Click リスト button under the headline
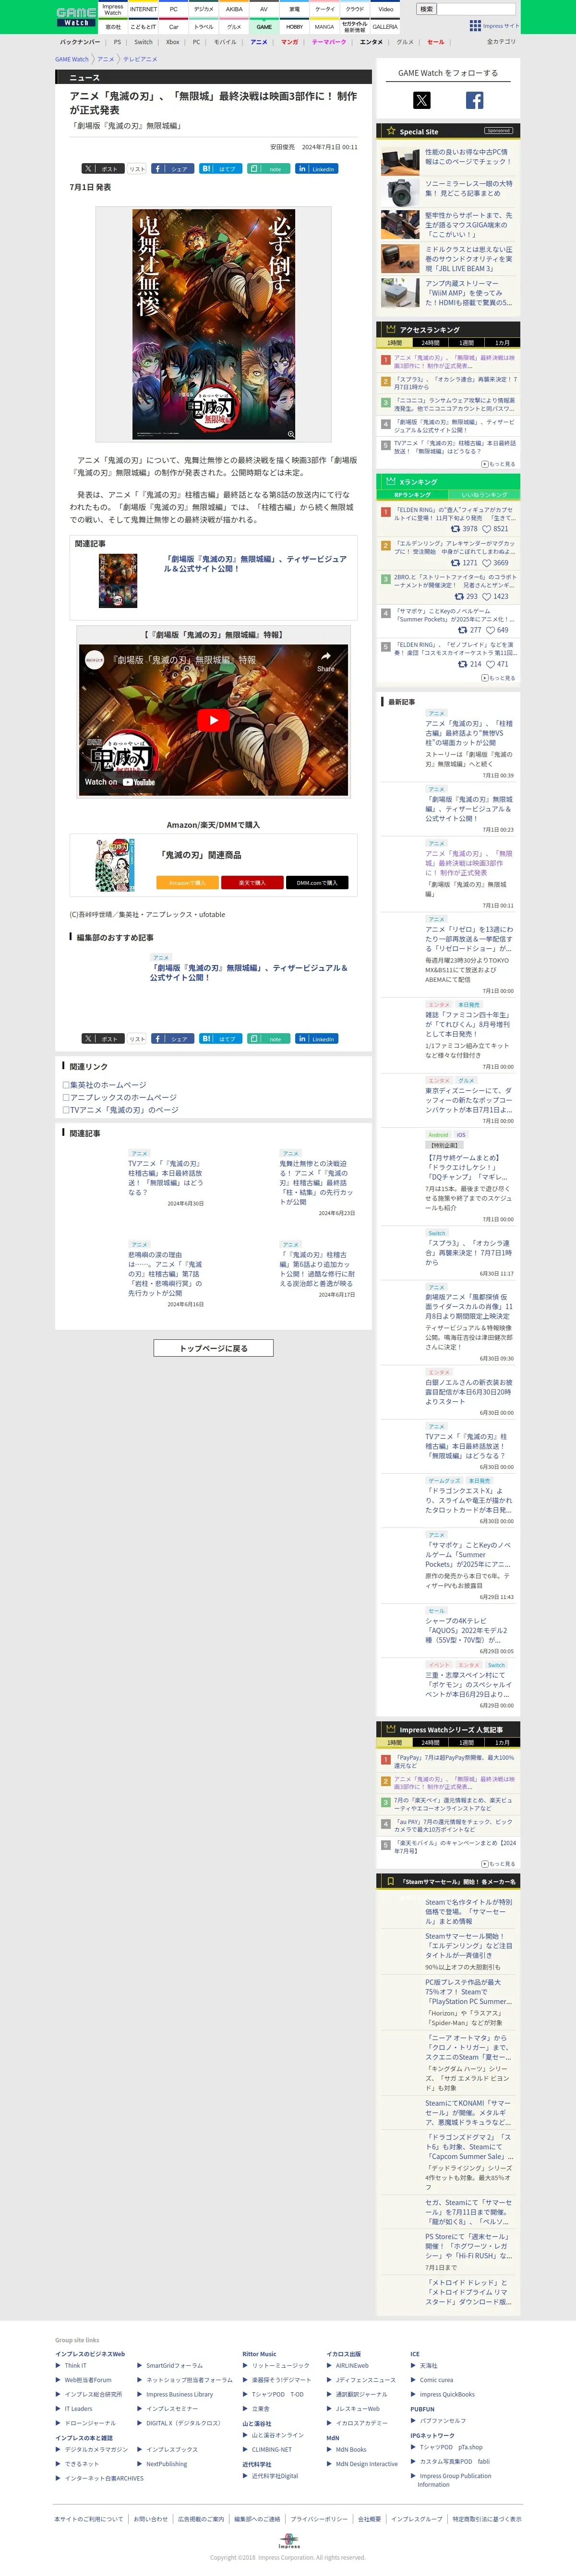 coord(137,169)
